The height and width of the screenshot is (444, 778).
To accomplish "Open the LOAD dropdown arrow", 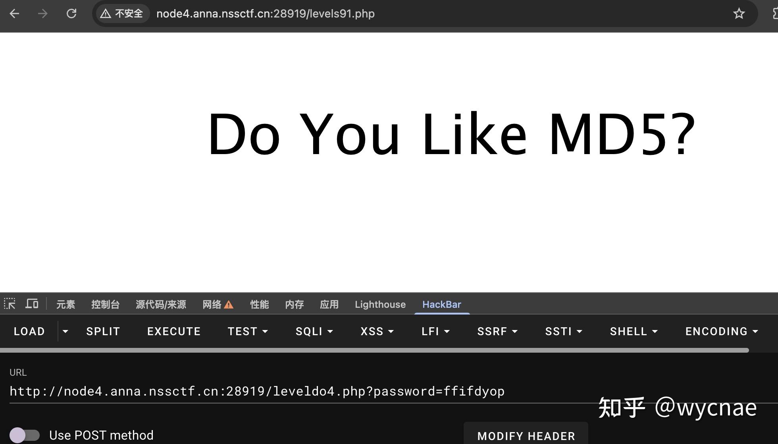I will click(x=65, y=331).
